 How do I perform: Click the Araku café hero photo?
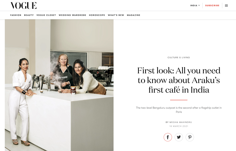click(x=59, y=85)
